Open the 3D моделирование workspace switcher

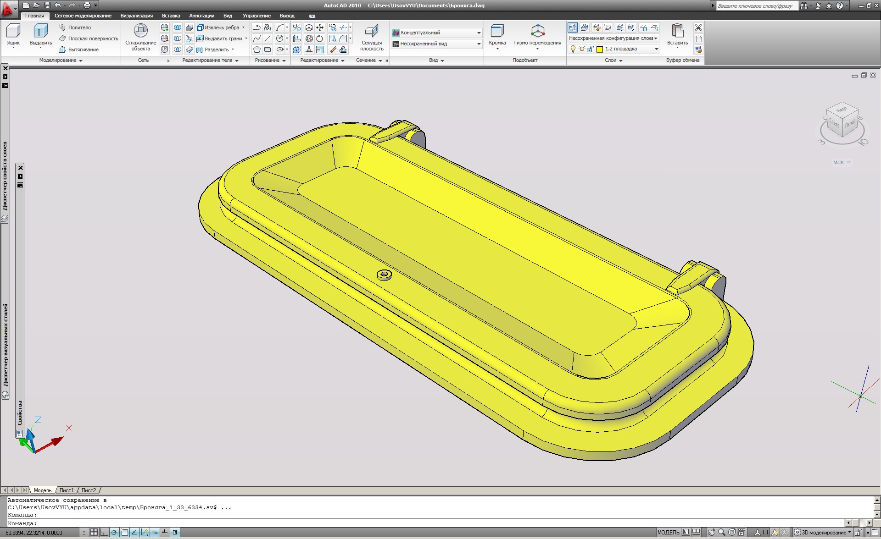pos(823,532)
